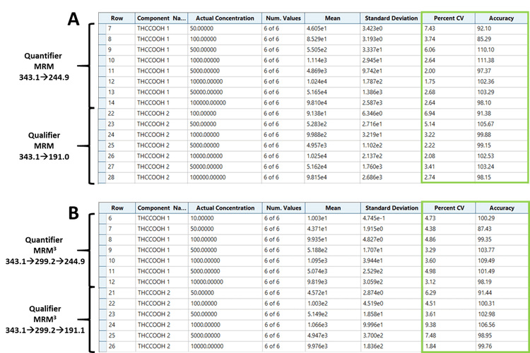Click the Accuracy column header in table B
The height and width of the screenshot is (353, 530).
coord(501,208)
